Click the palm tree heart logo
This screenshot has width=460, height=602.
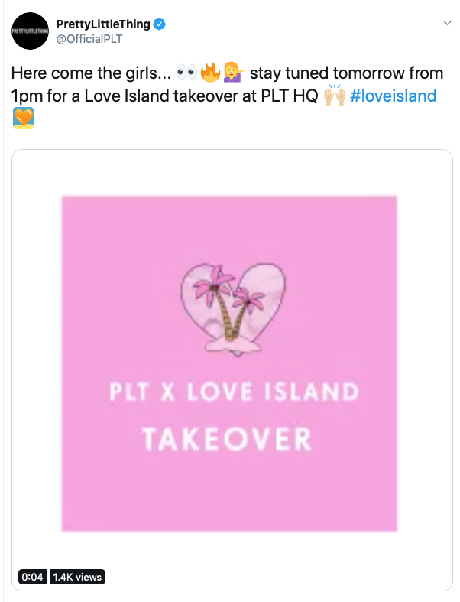[x=233, y=310]
